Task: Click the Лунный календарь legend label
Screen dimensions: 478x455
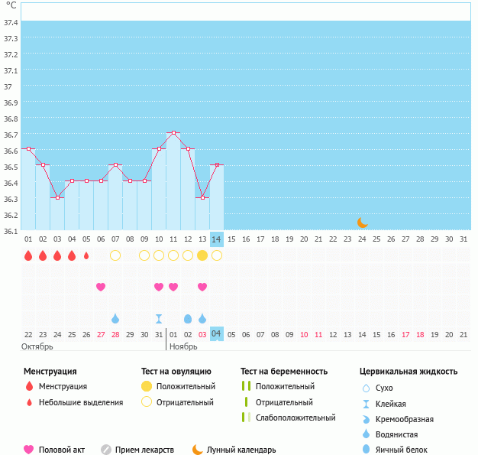Action: pos(242,450)
